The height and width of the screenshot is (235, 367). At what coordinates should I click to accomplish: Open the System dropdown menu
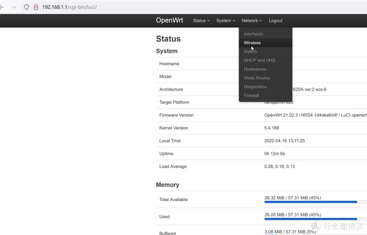point(225,21)
